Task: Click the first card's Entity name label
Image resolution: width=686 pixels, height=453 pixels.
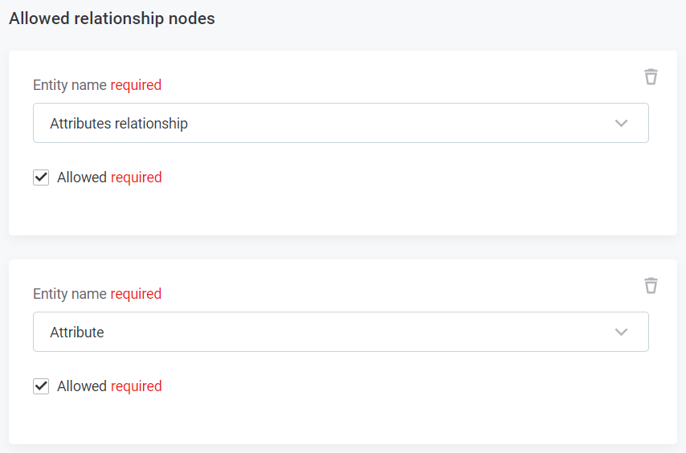Action: click(70, 85)
